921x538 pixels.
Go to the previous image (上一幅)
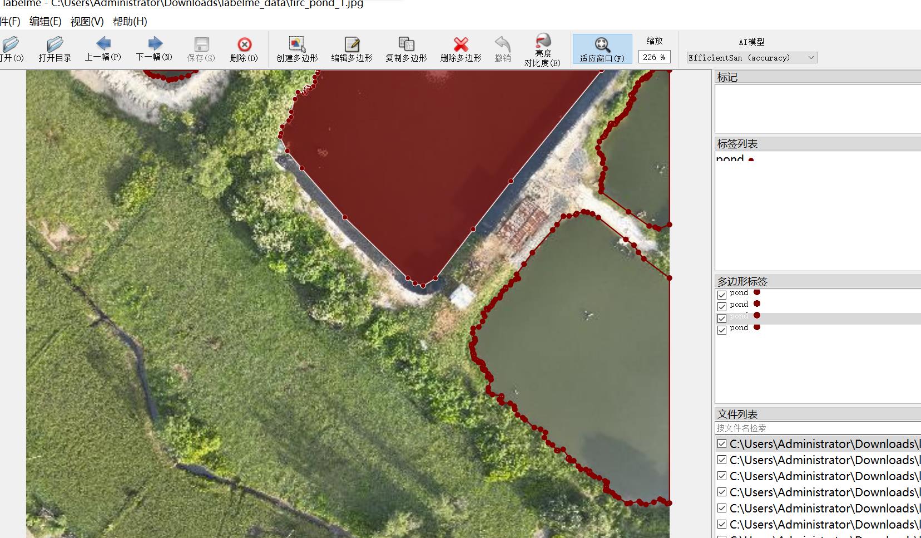click(x=103, y=48)
